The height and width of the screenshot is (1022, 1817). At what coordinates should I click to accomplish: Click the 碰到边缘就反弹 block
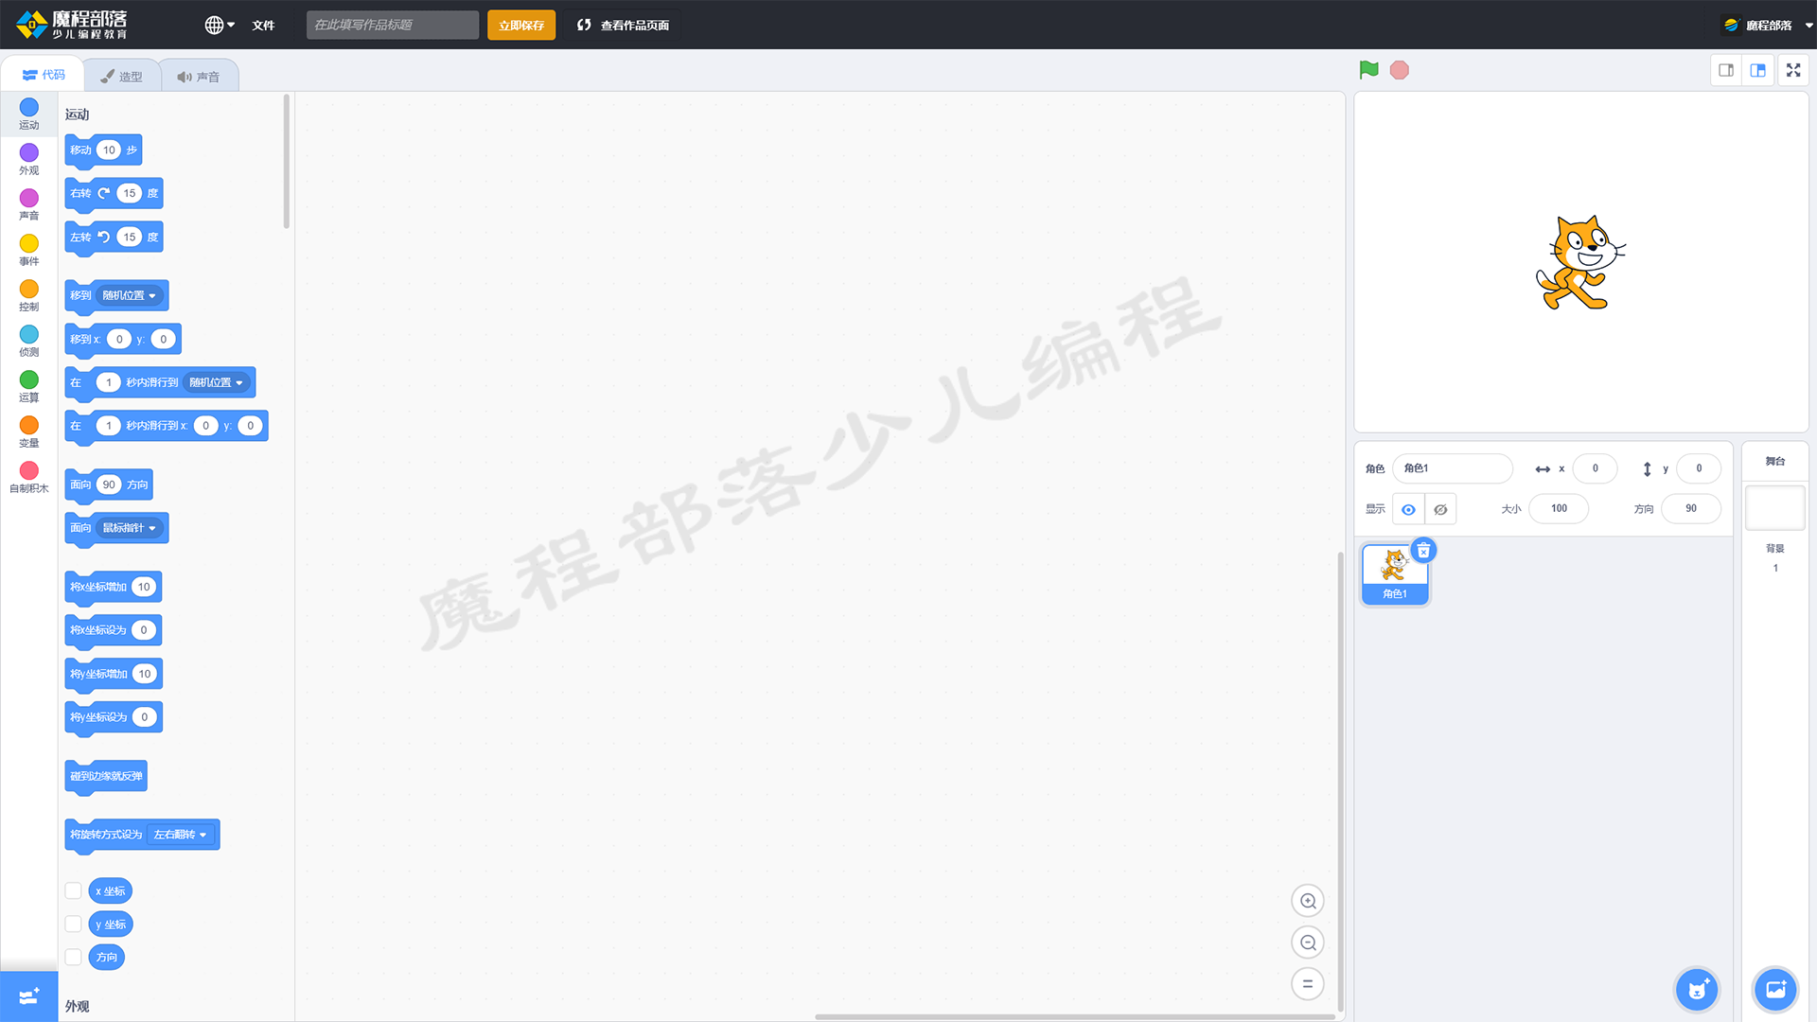click(x=106, y=776)
